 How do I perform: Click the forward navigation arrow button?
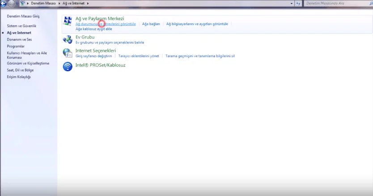(12, 4)
